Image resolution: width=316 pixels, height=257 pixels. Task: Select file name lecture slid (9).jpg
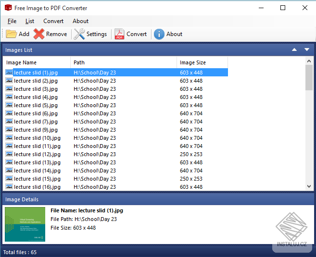(36, 130)
